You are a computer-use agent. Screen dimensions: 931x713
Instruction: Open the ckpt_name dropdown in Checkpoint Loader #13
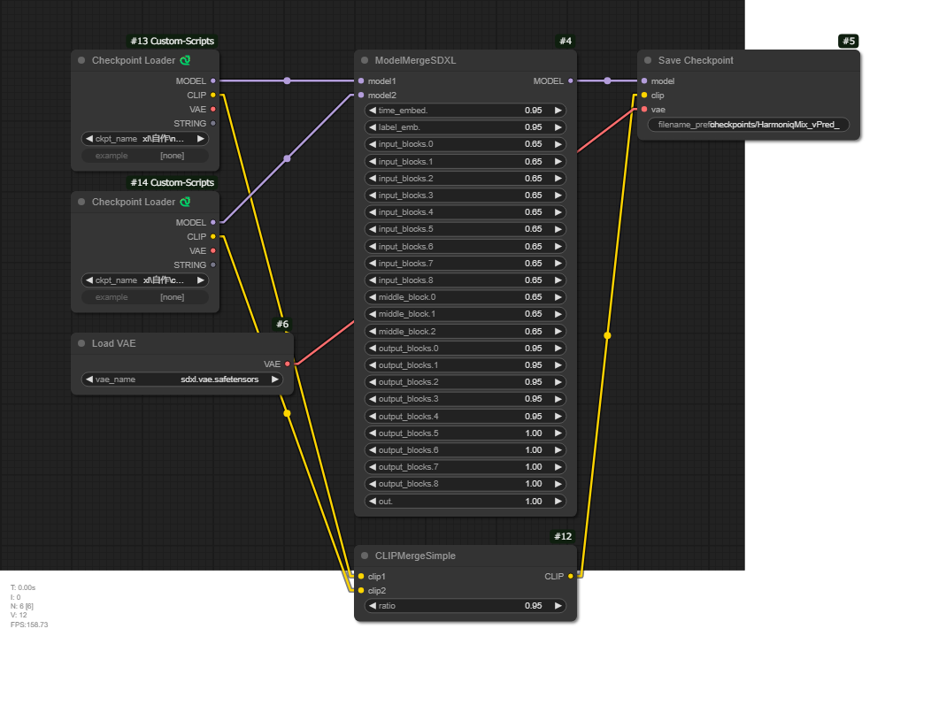[145, 139]
